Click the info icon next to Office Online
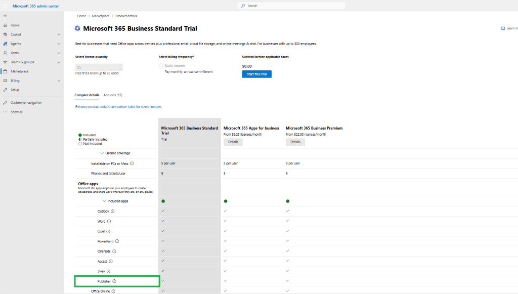Screen dimensions: 518x294 tap(113, 291)
